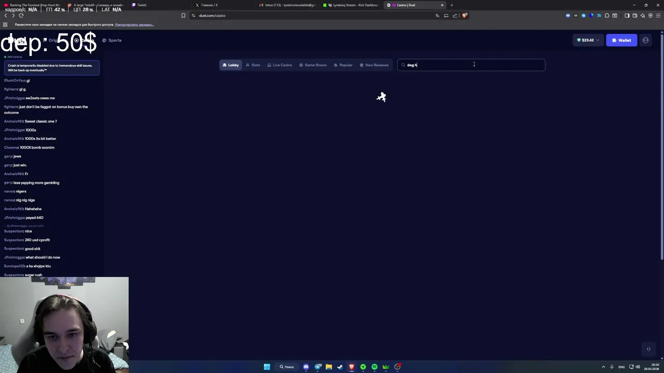Viewport: 664px width, 373px height.
Task: Open Brave browser from the taskbar
Action: pos(352,367)
